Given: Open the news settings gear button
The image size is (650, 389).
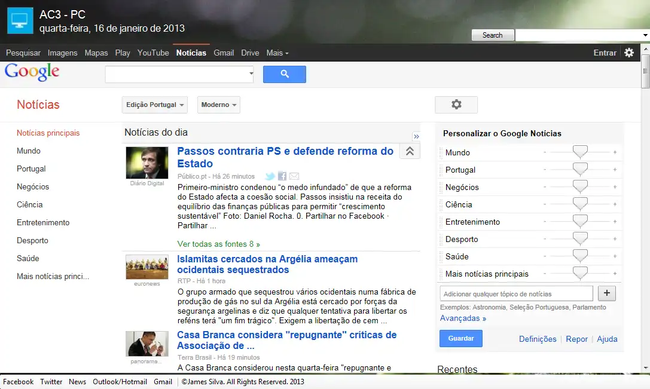Looking at the screenshot, I should pyautogui.click(x=456, y=105).
